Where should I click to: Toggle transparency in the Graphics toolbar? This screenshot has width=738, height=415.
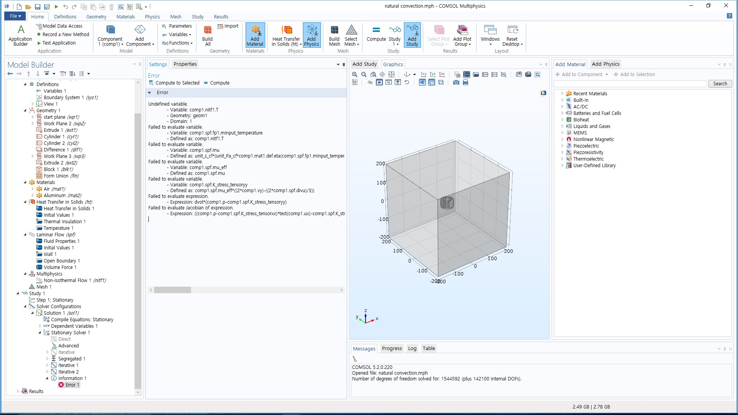coord(431,82)
